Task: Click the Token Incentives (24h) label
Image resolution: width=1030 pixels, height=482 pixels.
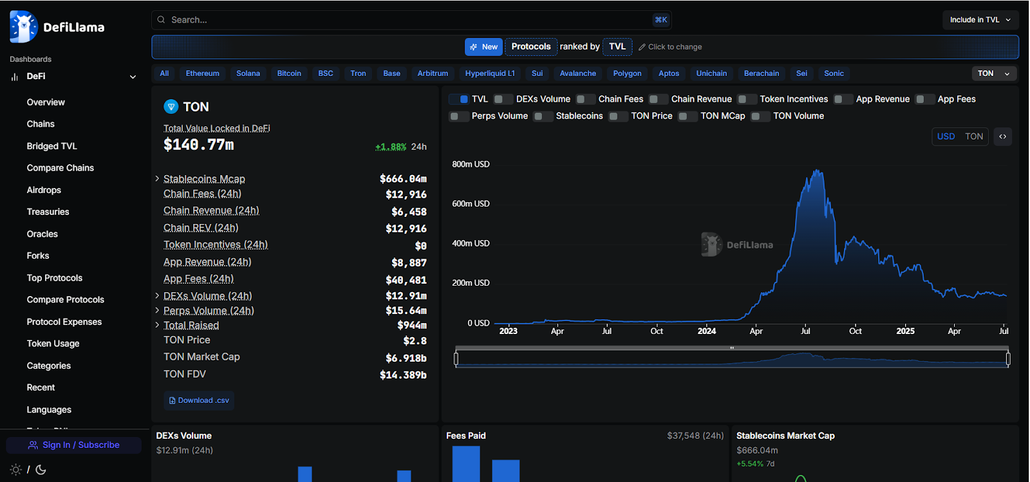Action: coord(216,245)
